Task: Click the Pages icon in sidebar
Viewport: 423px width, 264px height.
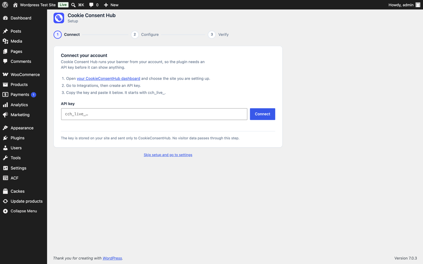Action: (x=5, y=51)
